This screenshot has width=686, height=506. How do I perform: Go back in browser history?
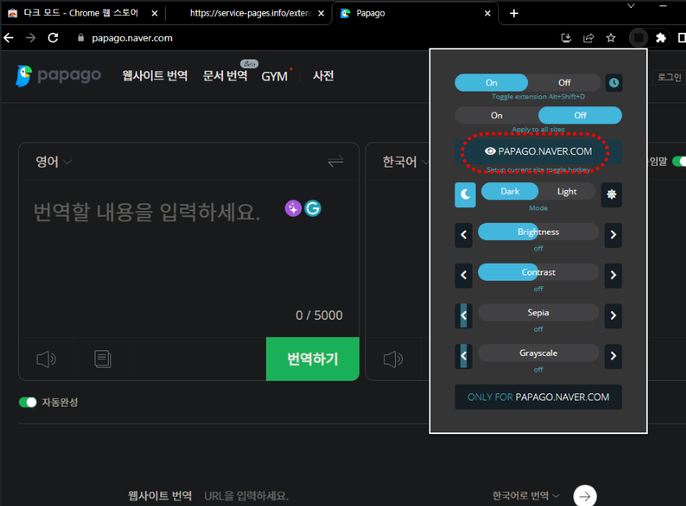coord(9,38)
